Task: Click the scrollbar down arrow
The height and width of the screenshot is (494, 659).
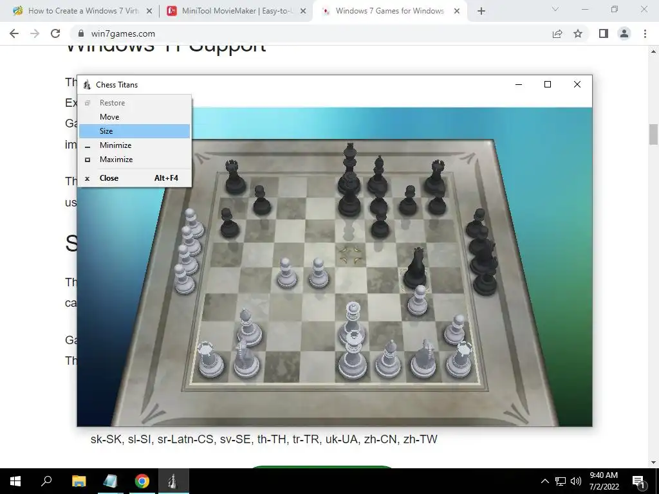Action: [x=653, y=462]
